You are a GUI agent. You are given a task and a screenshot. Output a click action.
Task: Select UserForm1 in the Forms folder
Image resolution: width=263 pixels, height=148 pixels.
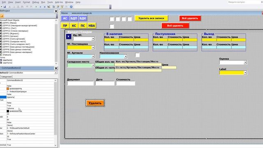[7, 60]
